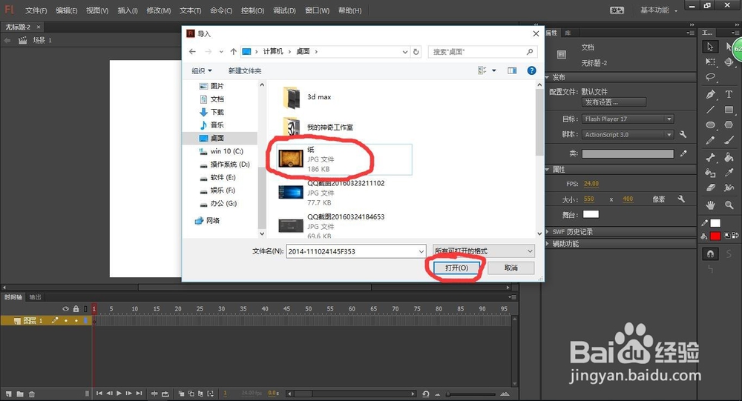Click the 取消 cancel button

(511, 268)
